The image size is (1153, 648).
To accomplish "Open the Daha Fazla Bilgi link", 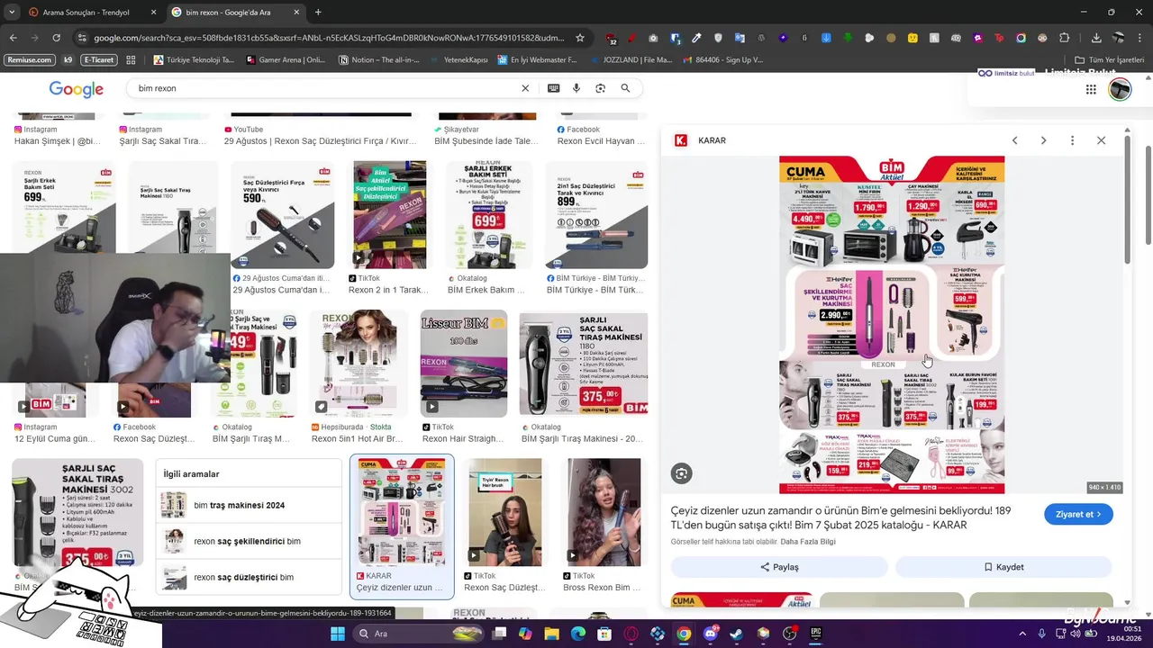I will click(x=808, y=542).
